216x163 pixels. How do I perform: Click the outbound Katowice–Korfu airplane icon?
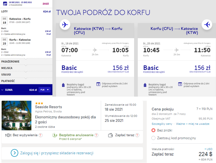point(65,24)
